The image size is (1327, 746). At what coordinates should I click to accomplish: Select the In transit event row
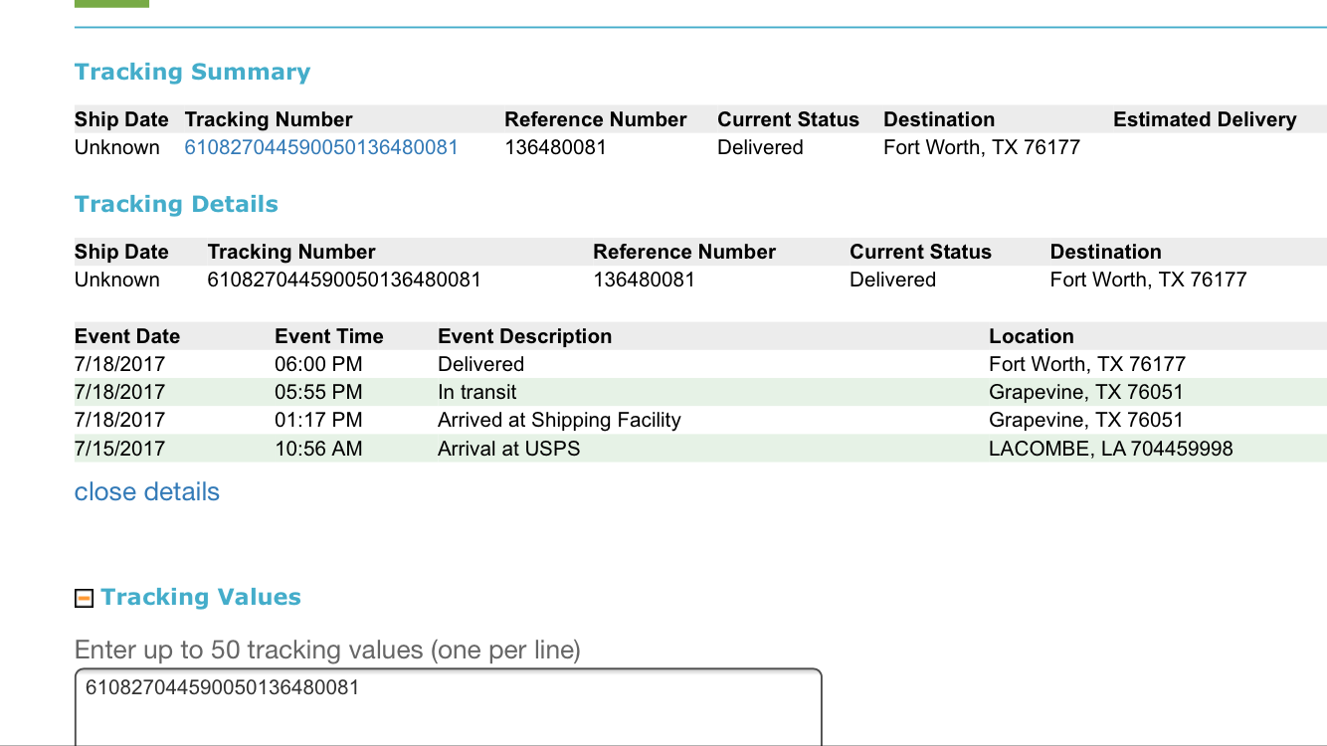point(700,392)
